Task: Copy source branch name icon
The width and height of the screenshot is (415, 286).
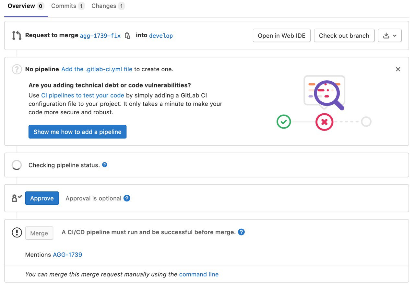Action: coord(128,36)
